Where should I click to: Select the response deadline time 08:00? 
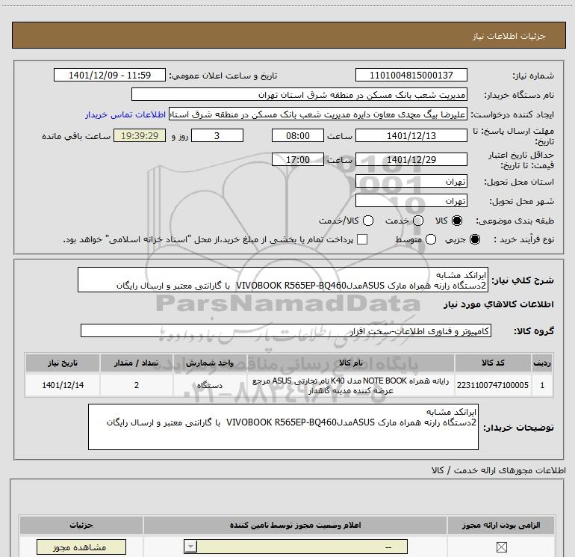click(x=298, y=135)
